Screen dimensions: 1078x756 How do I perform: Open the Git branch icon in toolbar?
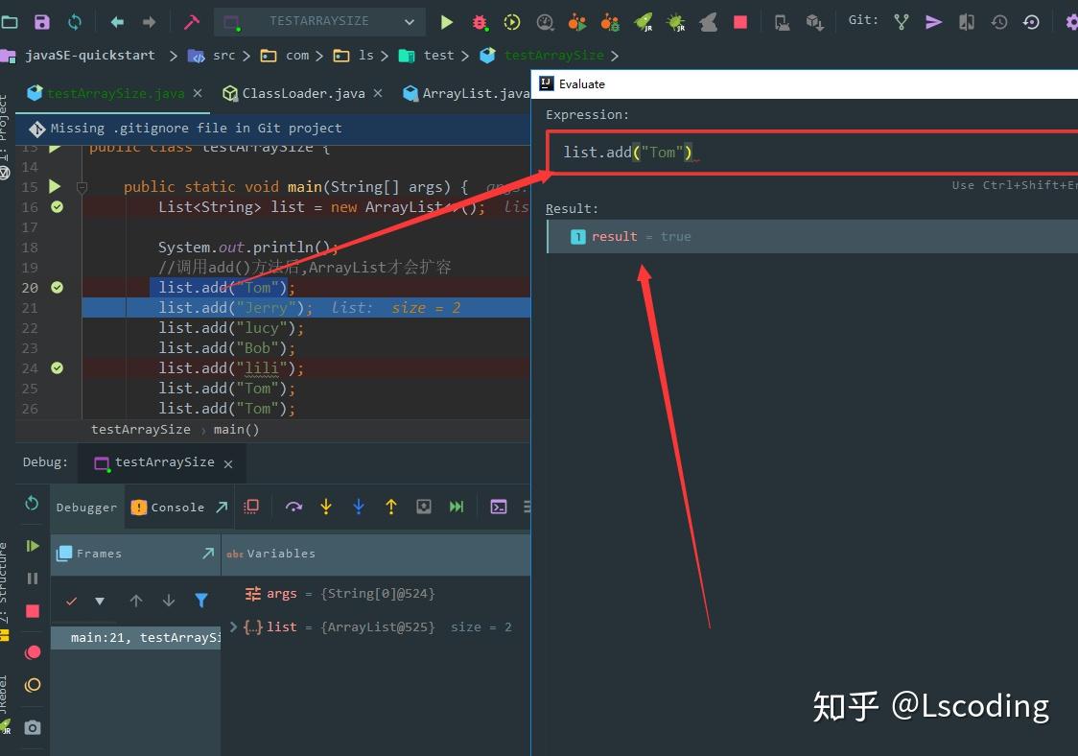coord(900,19)
